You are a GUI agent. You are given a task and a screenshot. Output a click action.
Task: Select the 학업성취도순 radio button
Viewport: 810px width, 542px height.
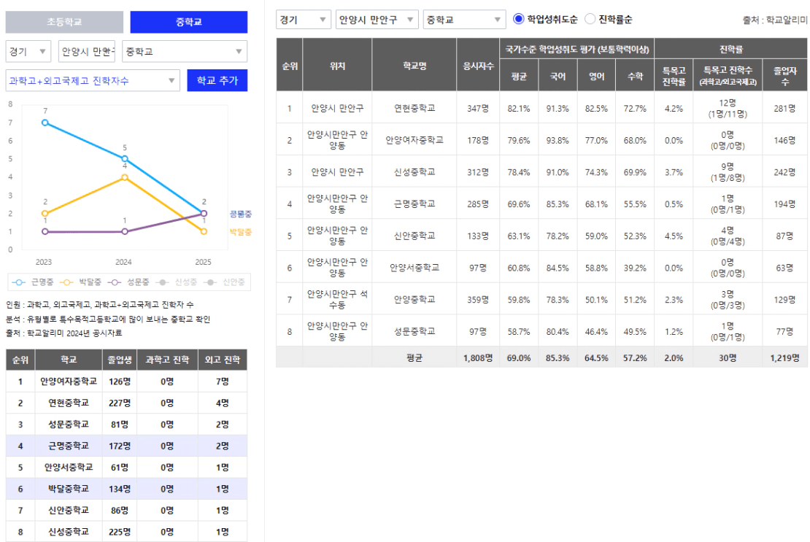[518, 19]
